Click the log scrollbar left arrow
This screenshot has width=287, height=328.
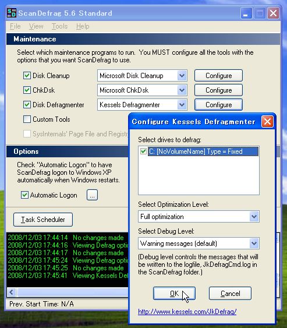(12, 292)
